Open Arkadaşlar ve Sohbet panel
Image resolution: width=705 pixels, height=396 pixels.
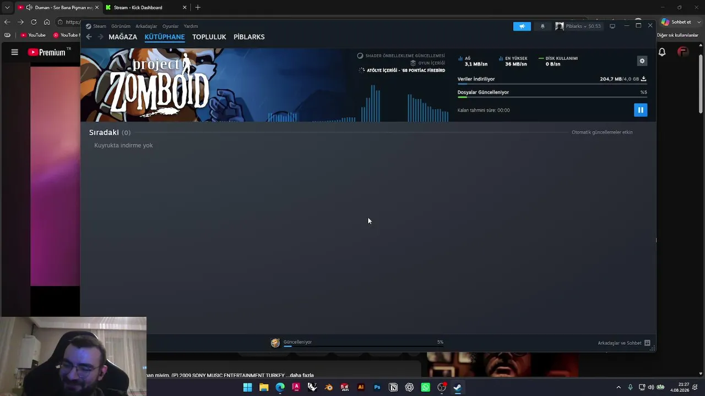[x=624, y=343]
